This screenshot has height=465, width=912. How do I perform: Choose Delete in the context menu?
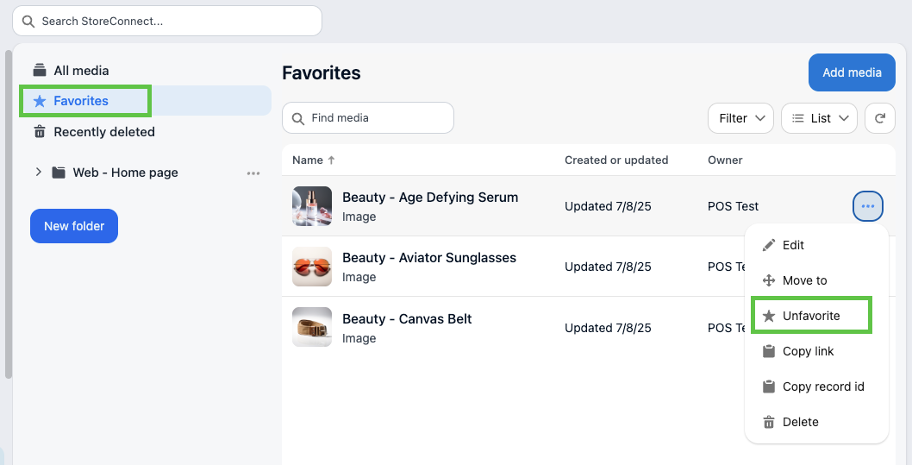800,422
